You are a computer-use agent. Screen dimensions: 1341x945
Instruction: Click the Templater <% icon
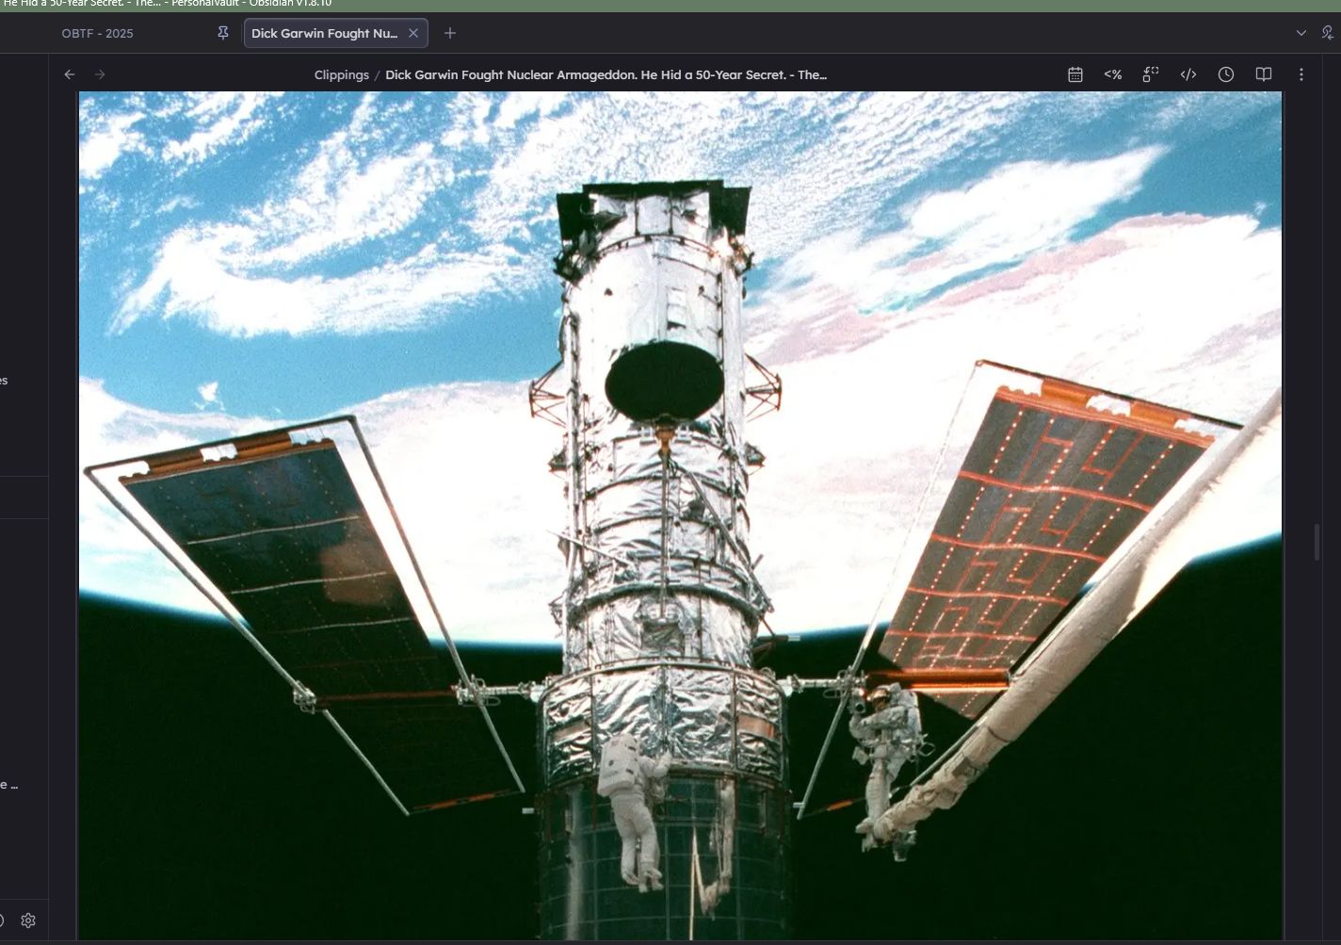tap(1113, 74)
